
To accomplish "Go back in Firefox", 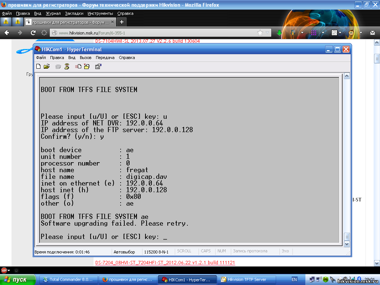I will click(7, 33).
